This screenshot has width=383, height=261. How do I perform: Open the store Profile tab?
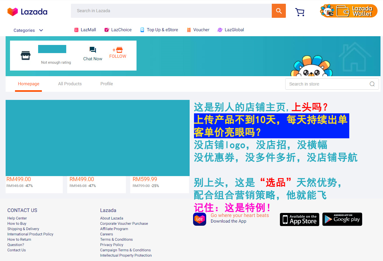(107, 84)
